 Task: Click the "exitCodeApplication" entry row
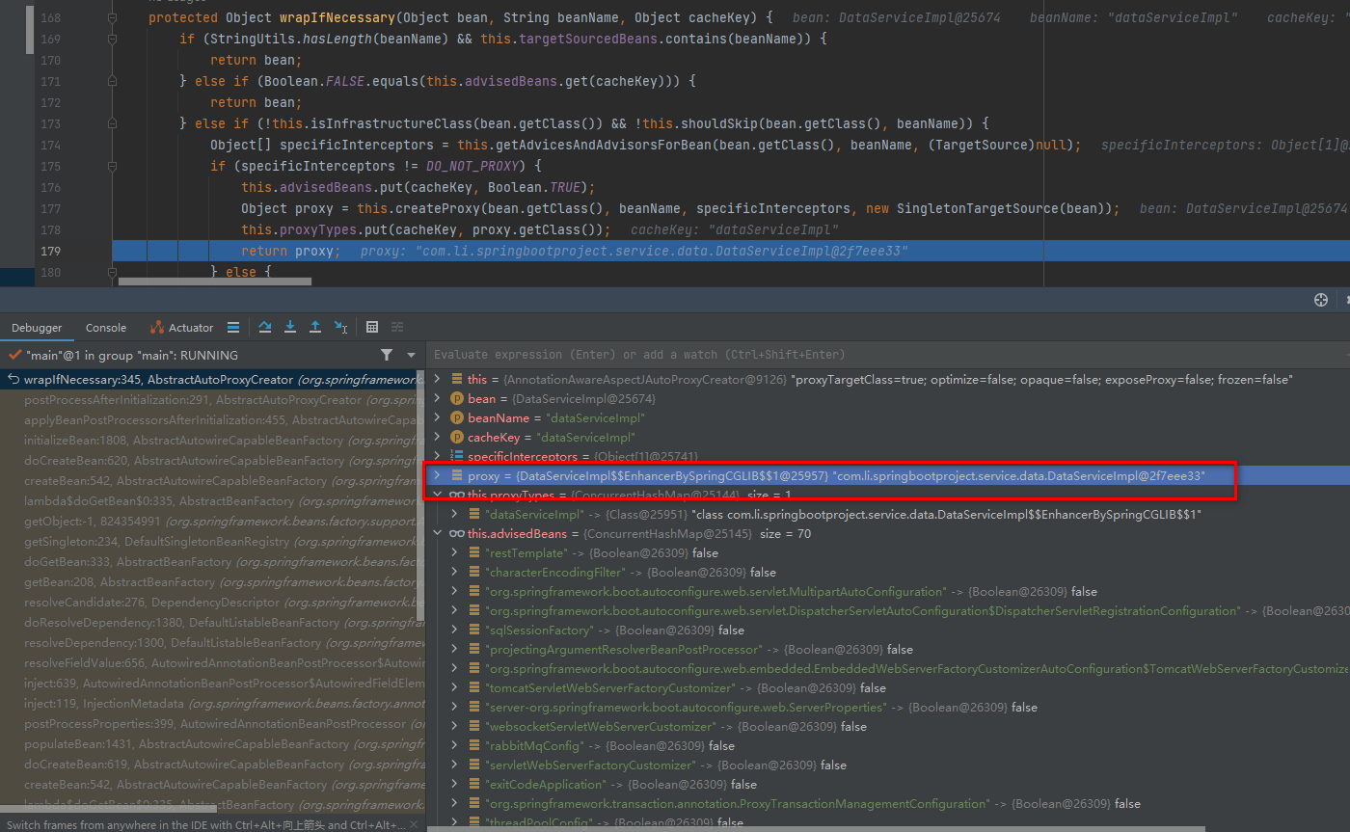click(x=887, y=785)
